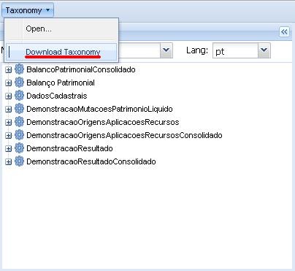Open the dropdown arrow left of Lang
Image resolution: width=295 pixels, height=271 pixels.
point(166,50)
